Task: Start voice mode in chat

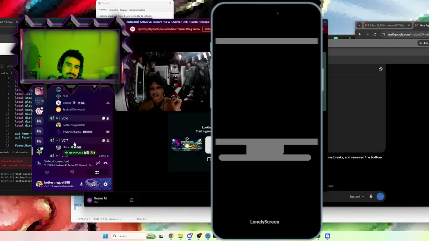Action: [380, 196]
